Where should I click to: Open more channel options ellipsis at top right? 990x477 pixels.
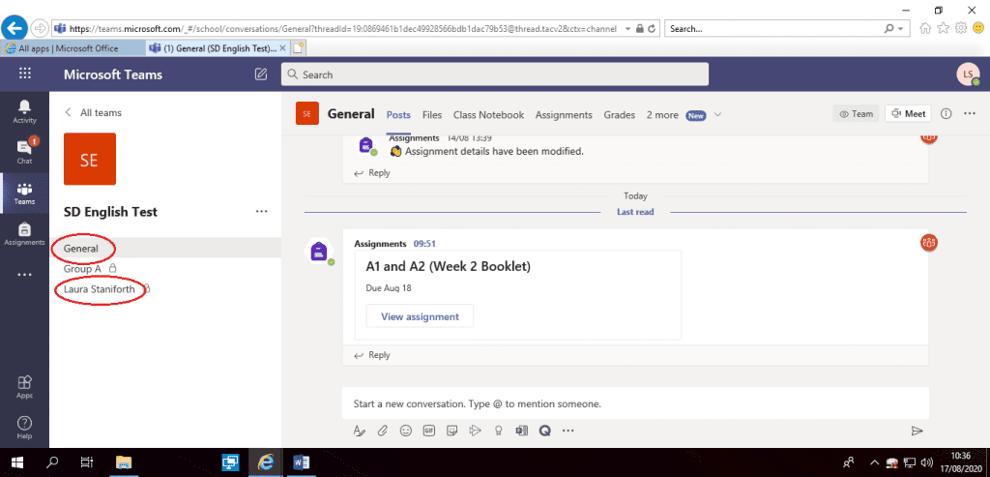(970, 114)
